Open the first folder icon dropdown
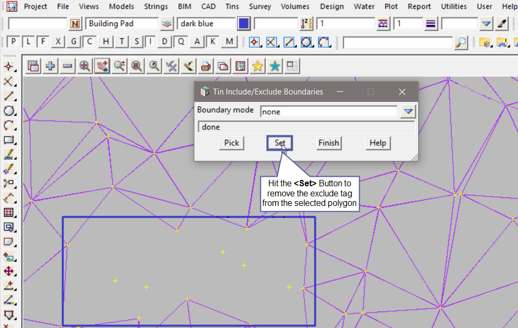Viewport: 518px width, 328px height. (485, 42)
